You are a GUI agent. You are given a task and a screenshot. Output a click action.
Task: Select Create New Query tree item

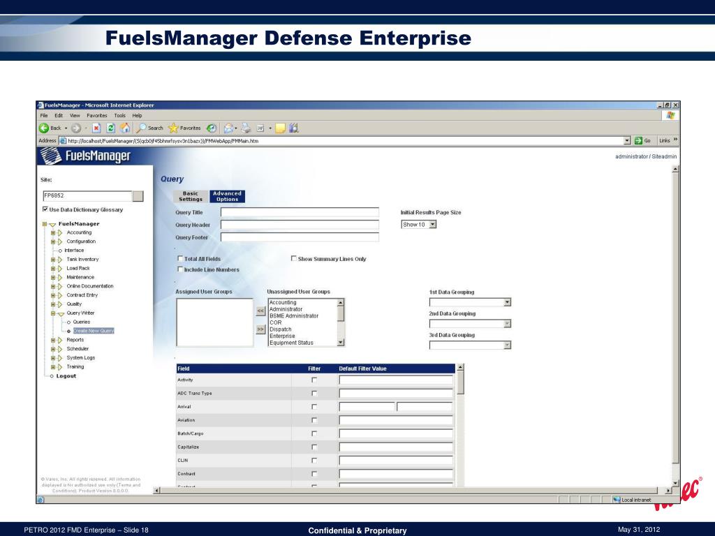(94, 331)
